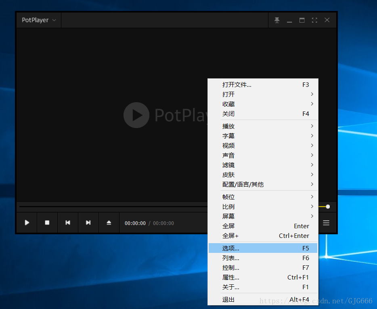Expand the 滤镜 submenu
377x309 pixels.
263,165
